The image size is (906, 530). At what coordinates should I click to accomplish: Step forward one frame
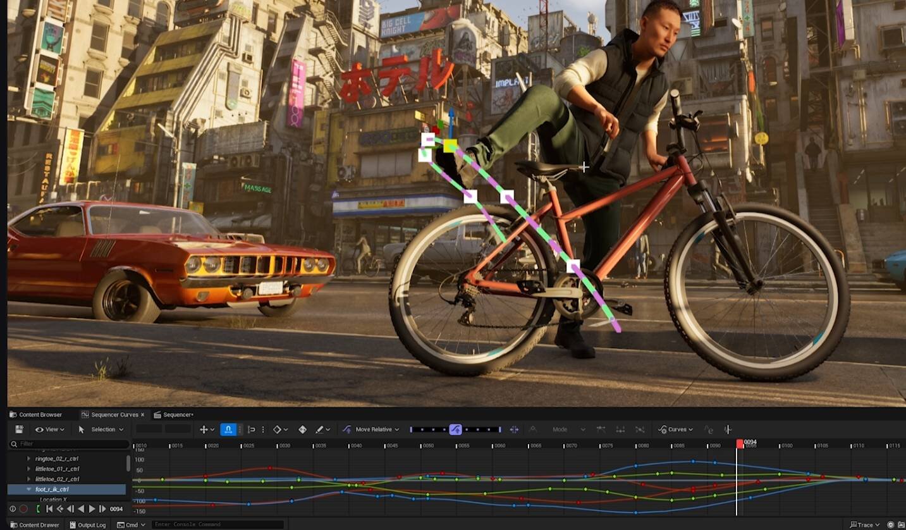pos(102,508)
